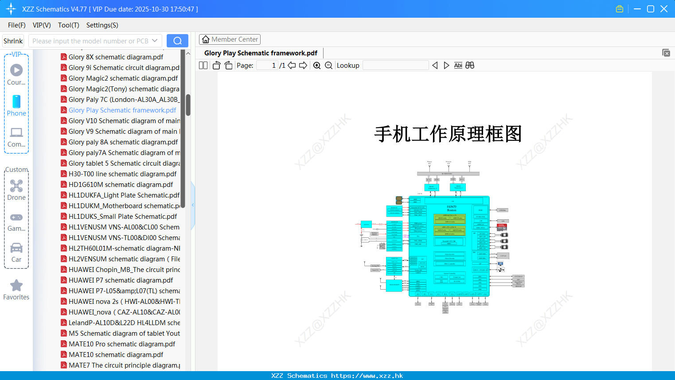Toggle the Abi text match option
This screenshot has height=380, width=675.
pyautogui.click(x=458, y=66)
